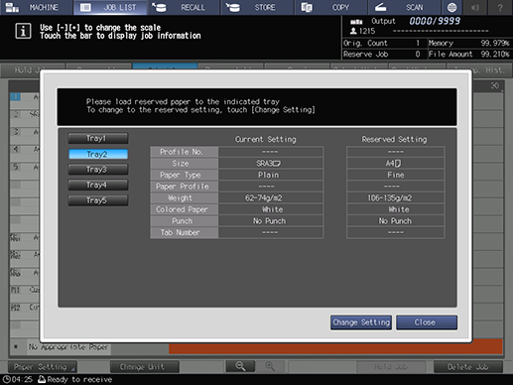Click the Plain current paper type

(270, 175)
